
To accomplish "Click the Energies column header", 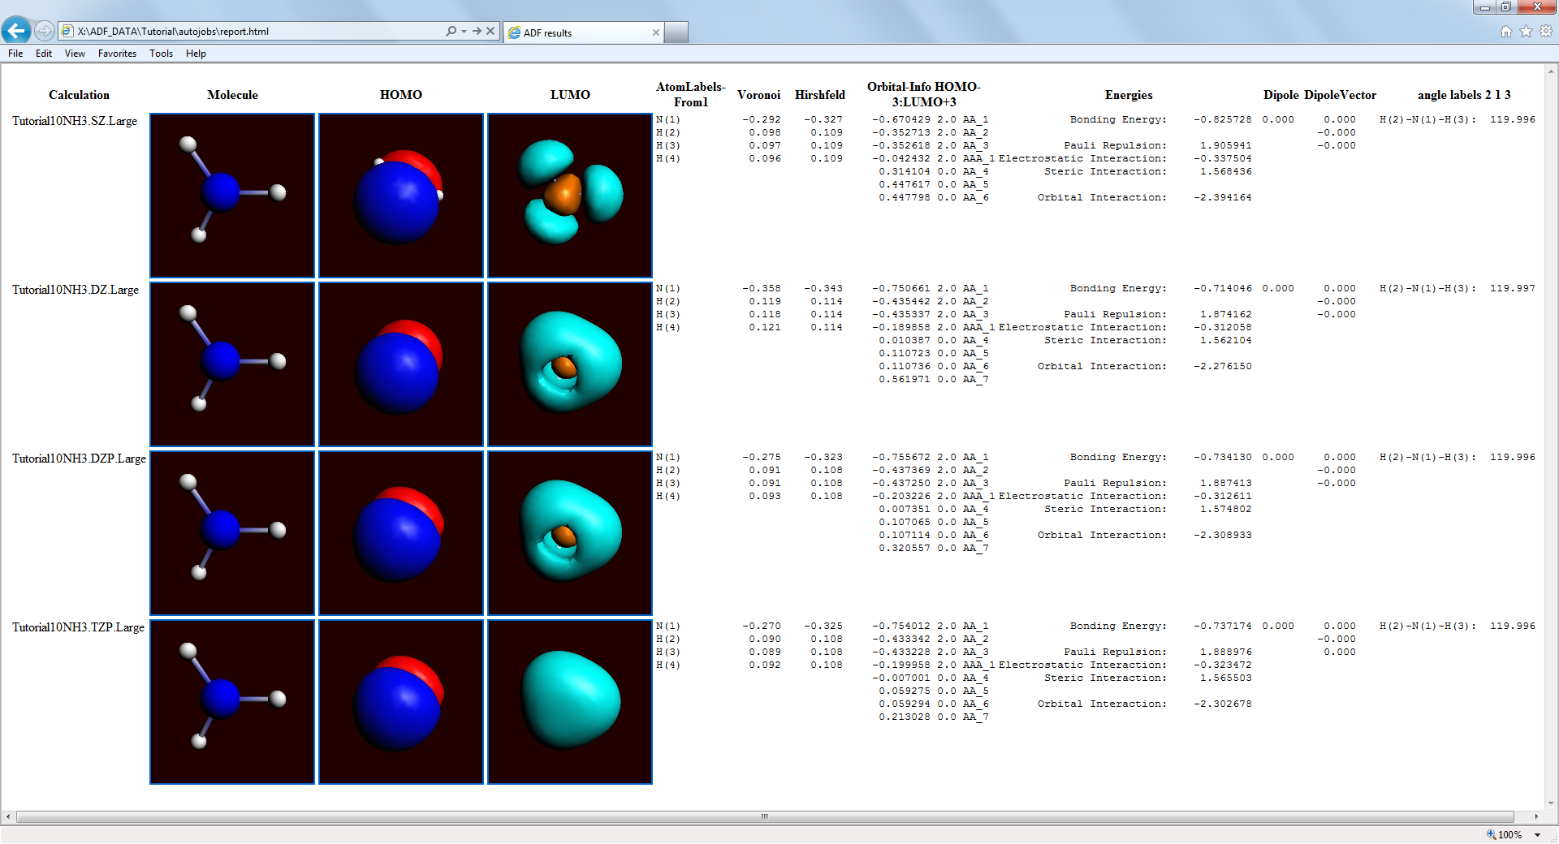I will pyautogui.click(x=1129, y=95).
